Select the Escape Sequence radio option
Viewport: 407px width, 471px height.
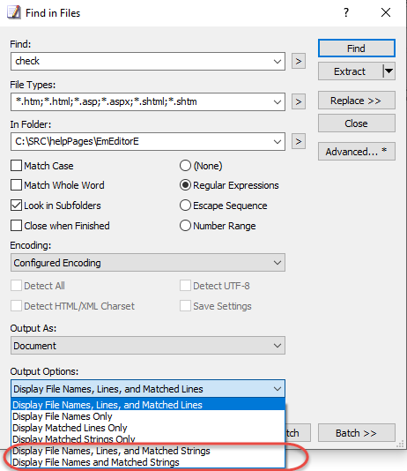(185, 206)
